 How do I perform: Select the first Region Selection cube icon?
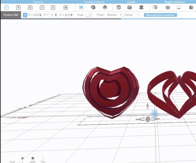click(155, 7)
